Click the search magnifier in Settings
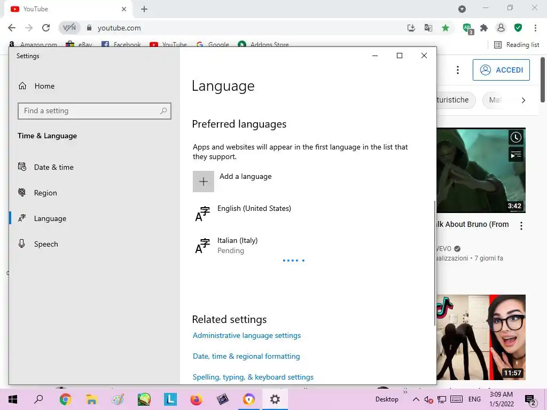This screenshot has height=410, width=547. click(x=163, y=111)
